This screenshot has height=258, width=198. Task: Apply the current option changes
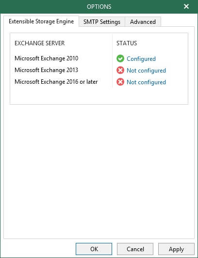(x=176, y=249)
